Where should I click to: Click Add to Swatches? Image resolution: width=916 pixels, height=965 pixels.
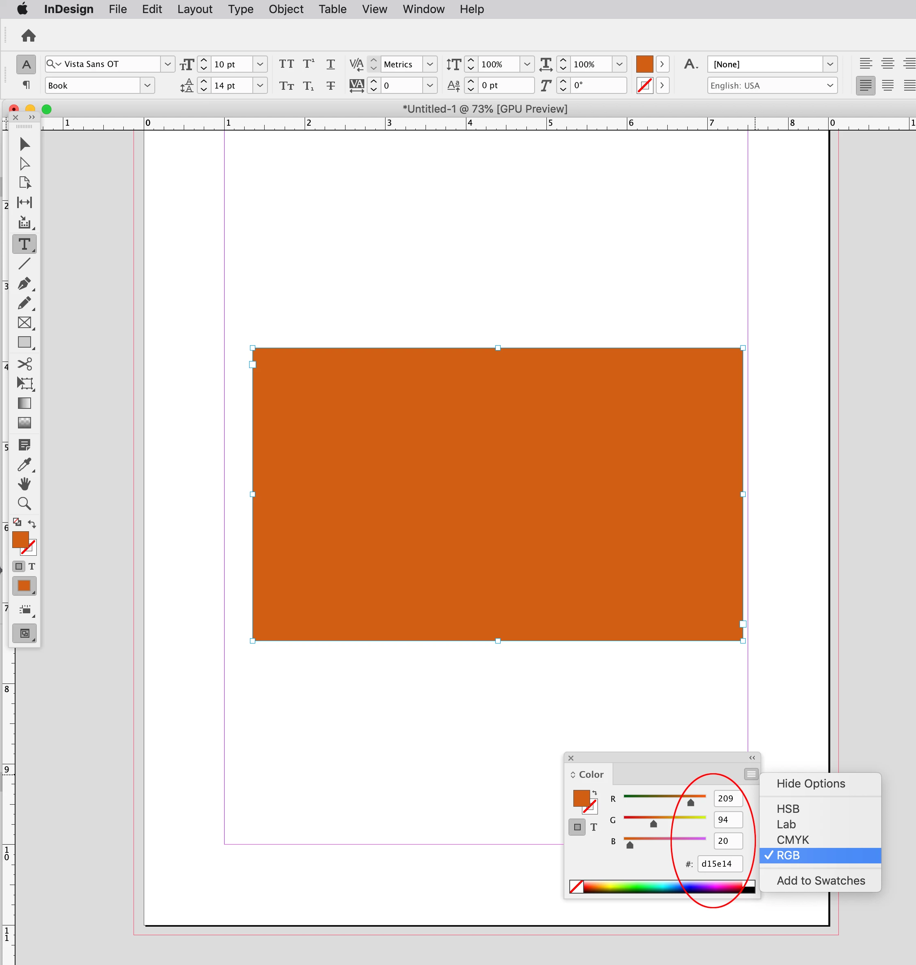[x=820, y=881]
